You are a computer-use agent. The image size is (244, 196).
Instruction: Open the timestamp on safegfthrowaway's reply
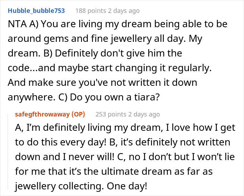(144, 114)
